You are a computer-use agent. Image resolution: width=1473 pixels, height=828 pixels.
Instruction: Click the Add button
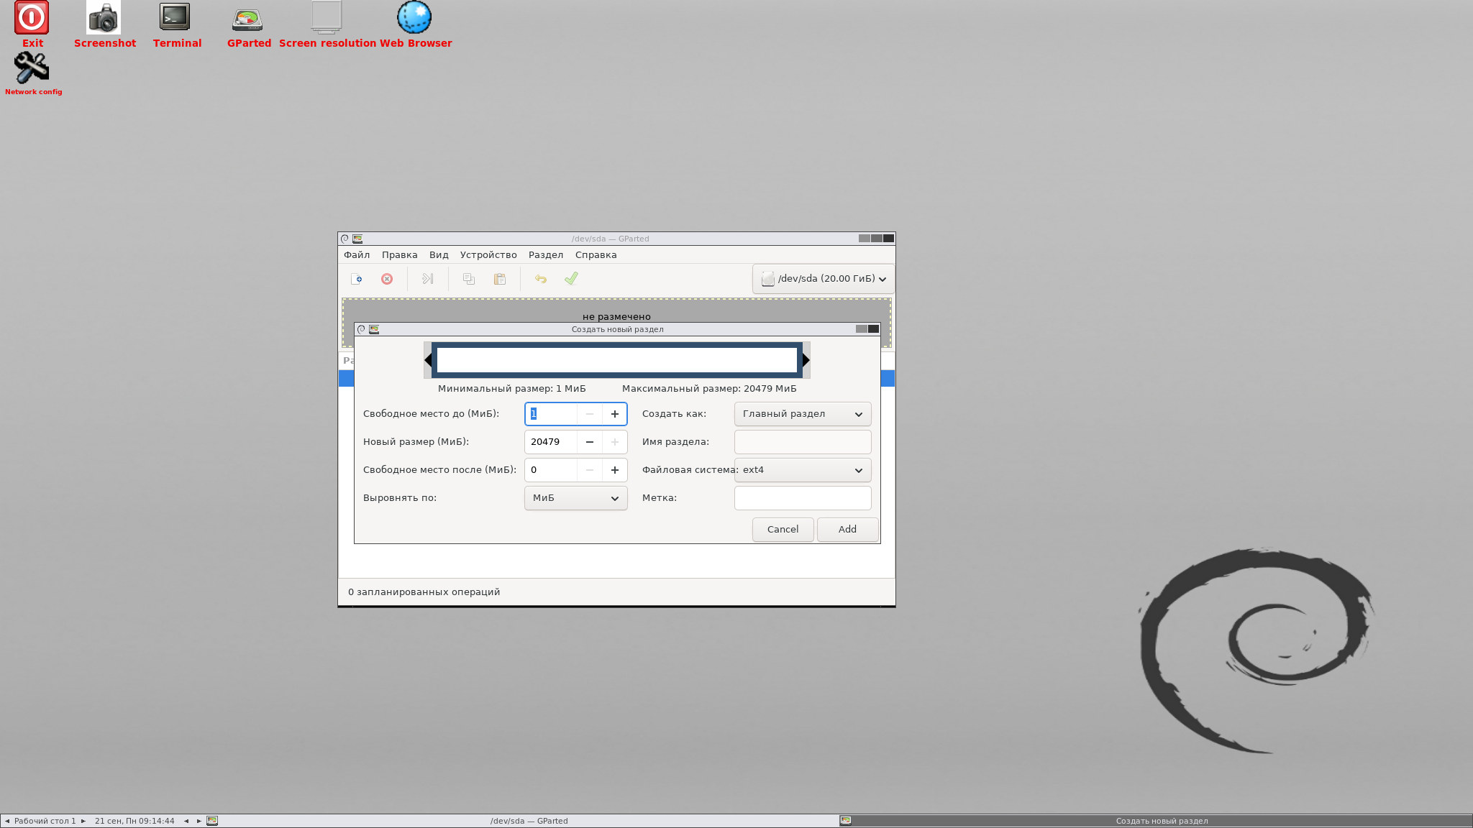point(847,530)
